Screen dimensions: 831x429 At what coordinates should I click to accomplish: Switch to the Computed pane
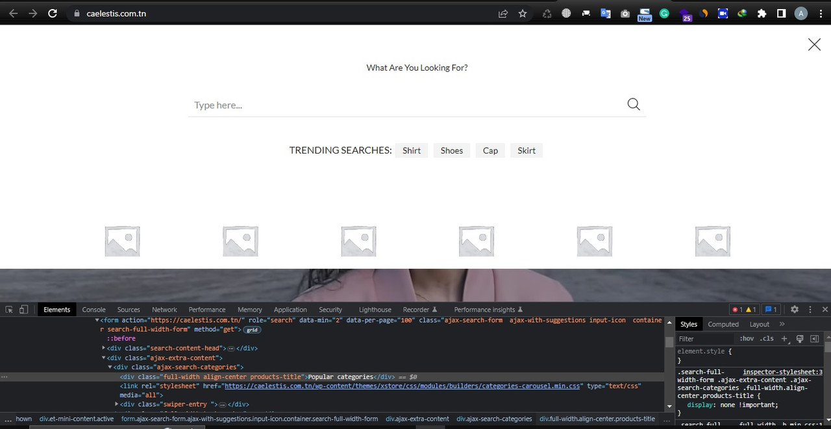point(723,324)
